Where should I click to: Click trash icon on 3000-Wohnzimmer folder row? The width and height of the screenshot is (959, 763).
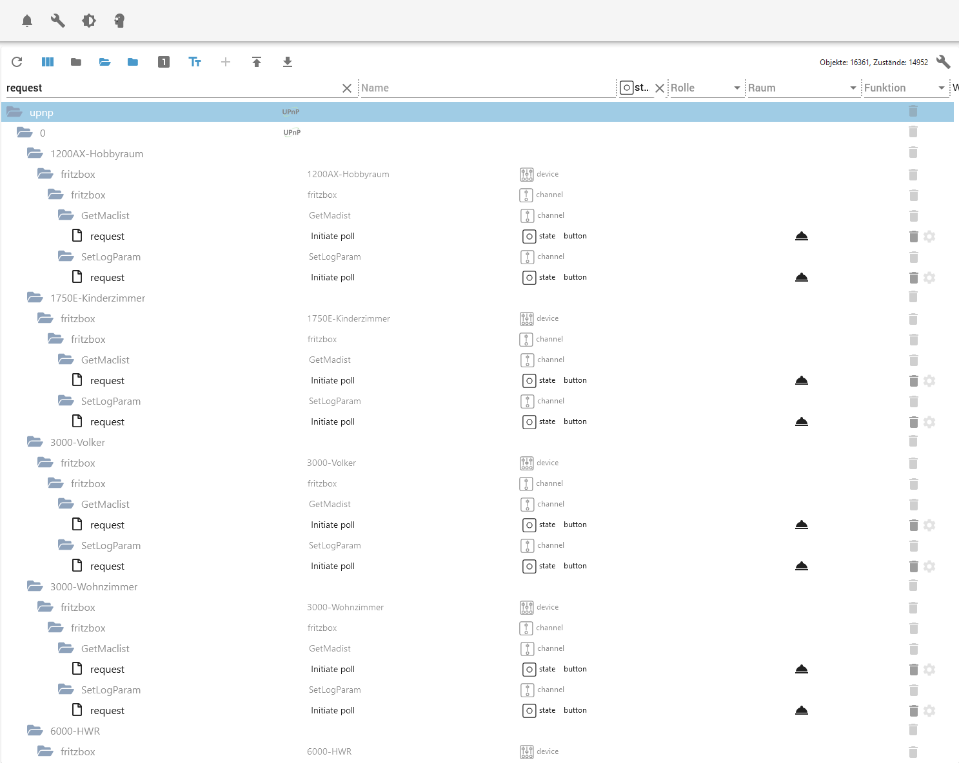[913, 586]
